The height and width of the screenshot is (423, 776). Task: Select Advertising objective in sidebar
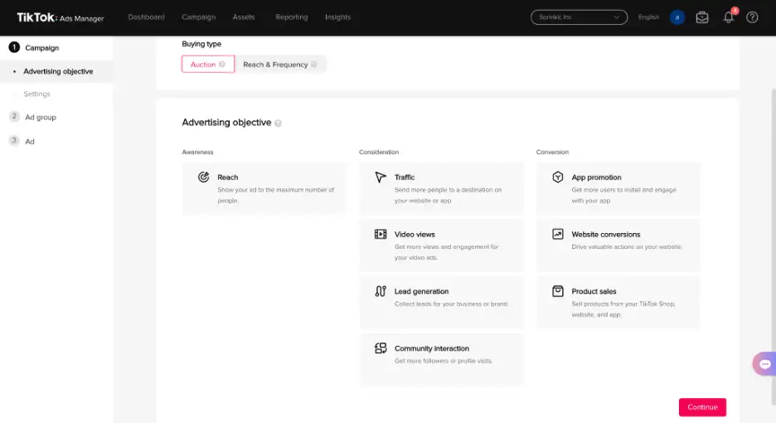(58, 71)
